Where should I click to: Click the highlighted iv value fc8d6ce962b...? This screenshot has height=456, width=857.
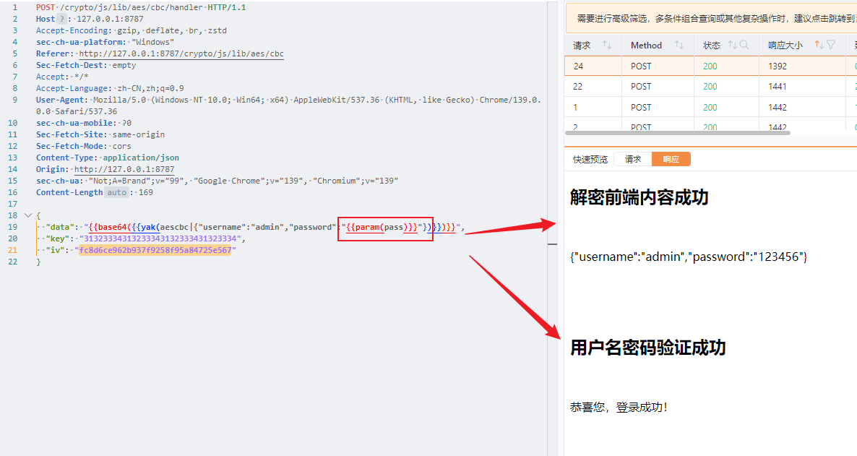(x=155, y=251)
